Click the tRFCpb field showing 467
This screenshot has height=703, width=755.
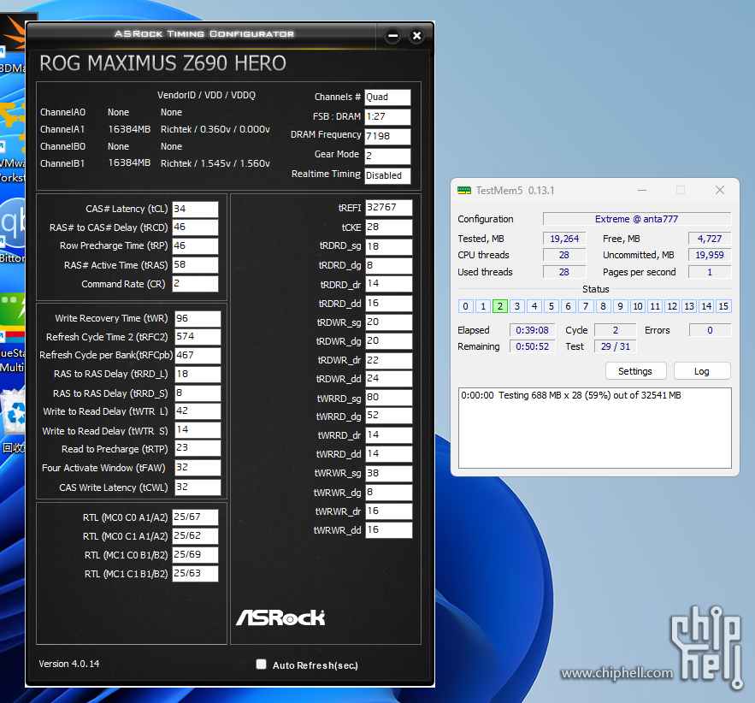pos(198,356)
